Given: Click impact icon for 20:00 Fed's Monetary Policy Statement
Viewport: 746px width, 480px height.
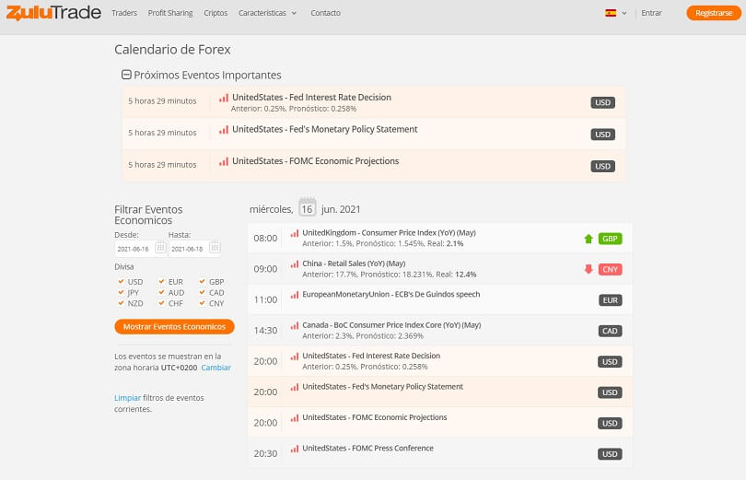Looking at the screenshot, I should 295,387.
